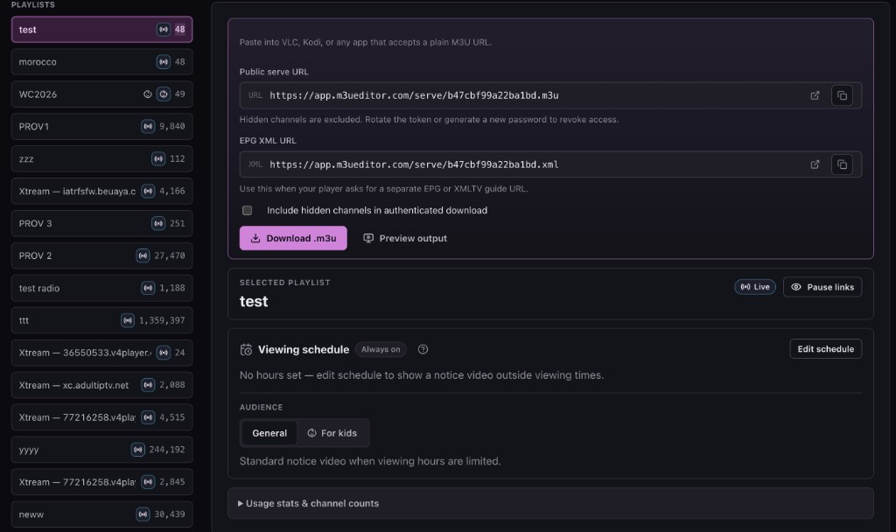Click live badge in Xtream iatrfsfw.beuaya row
The height and width of the screenshot is (532, 896).
pos(148,191)
